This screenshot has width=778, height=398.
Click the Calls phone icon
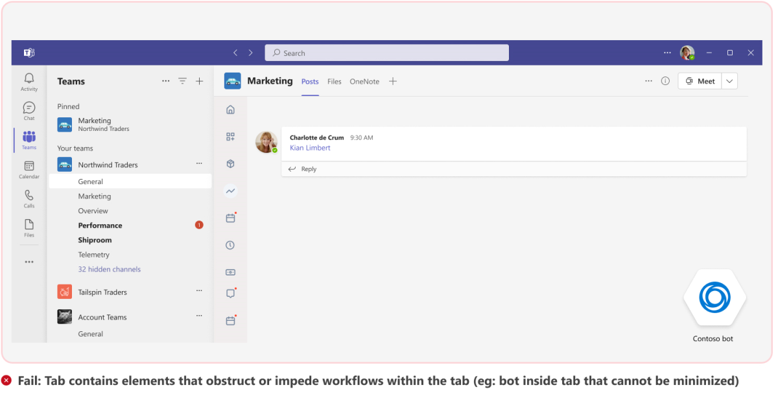[29, 195]
